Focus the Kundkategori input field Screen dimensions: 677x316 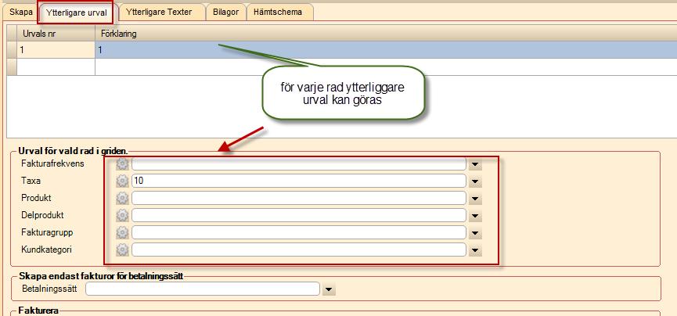(x=299, y=250)
